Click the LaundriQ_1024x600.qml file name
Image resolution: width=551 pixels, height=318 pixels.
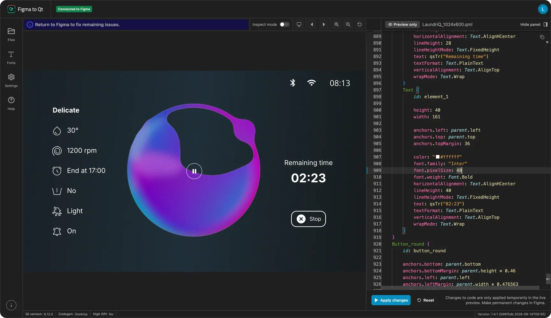pyautogui.click(x=447, y=25)
